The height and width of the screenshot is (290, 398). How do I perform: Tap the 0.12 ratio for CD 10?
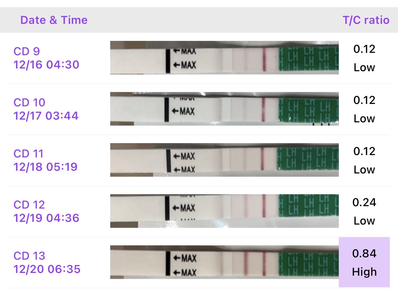click(364, 100)
